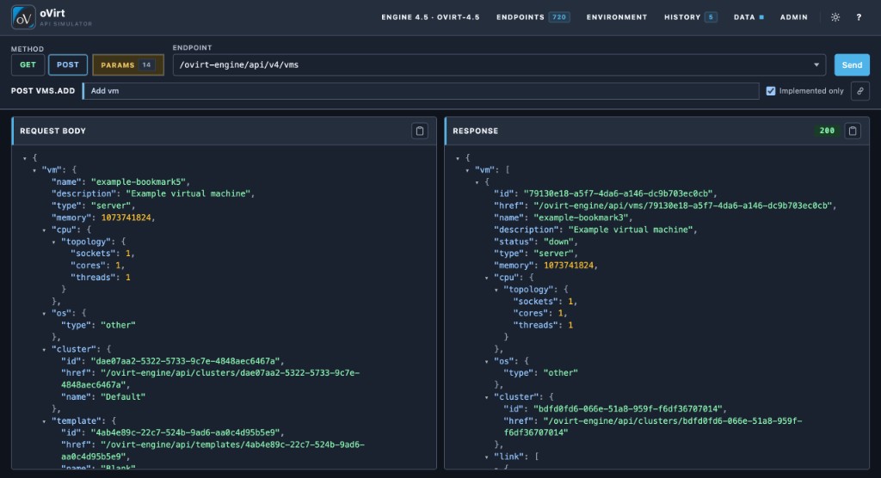Viewport: 881px width, 478px height.
Task: Click the 200 response status badge
Action: click(x=827, y=131)
